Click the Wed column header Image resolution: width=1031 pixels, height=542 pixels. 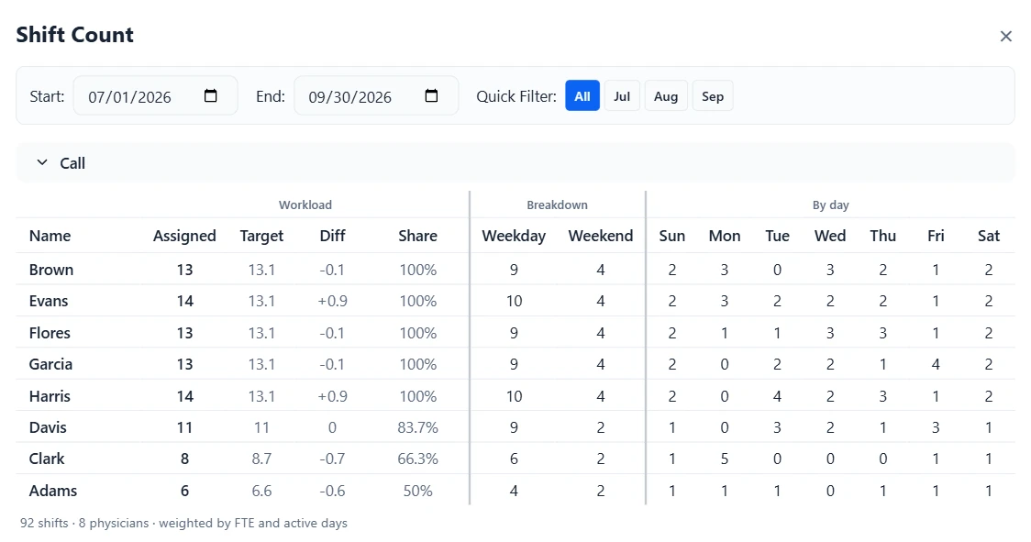[830, 236]
